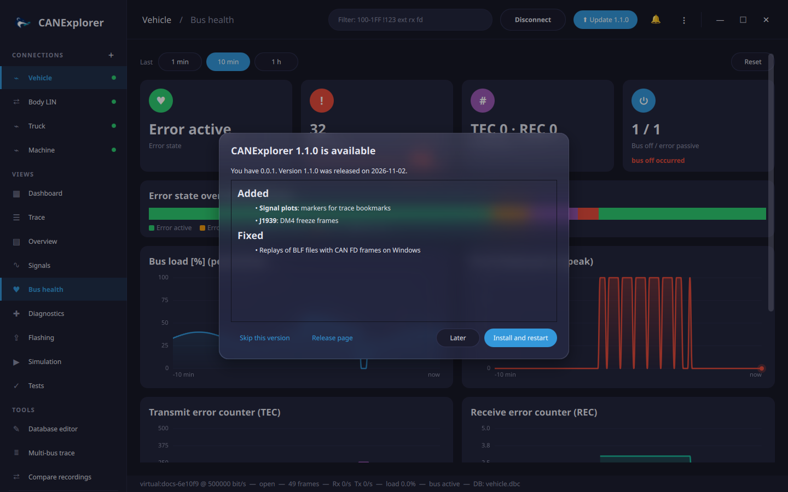Click the Update 1.1.0 button
The height and width of the screenshot is (492, 788).
pyautogui.click(x=605, y=20)
